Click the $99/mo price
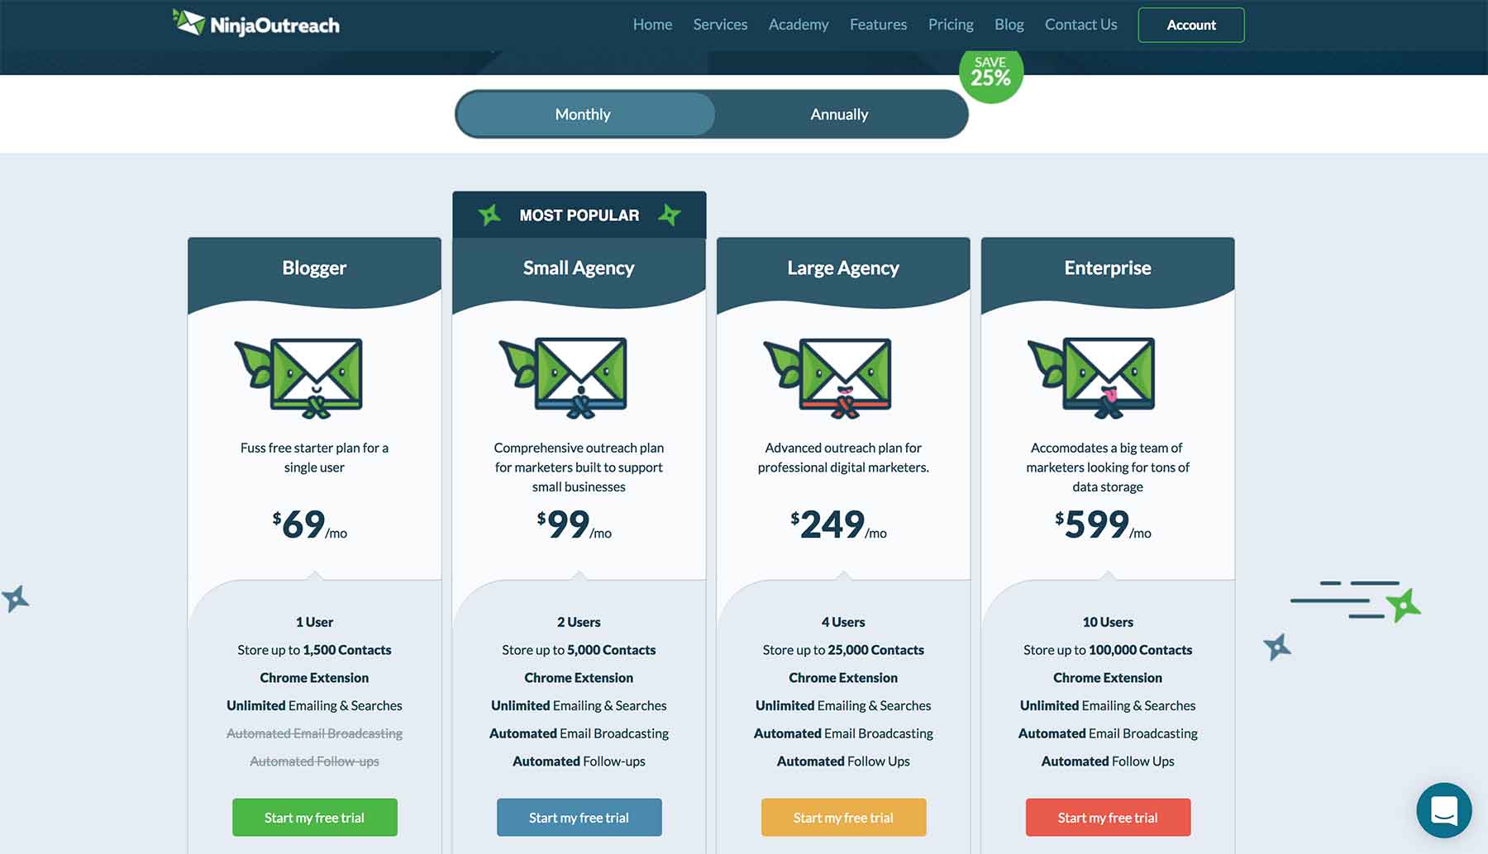 pos(575,524)
